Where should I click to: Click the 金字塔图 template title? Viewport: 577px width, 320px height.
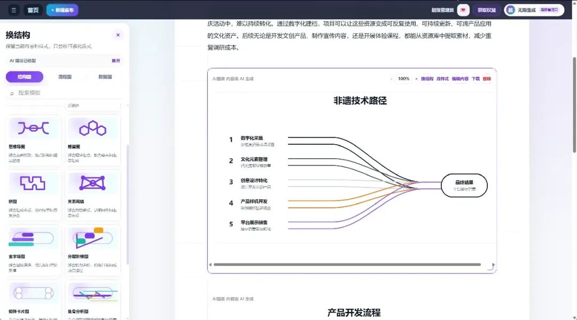point(17,256)
